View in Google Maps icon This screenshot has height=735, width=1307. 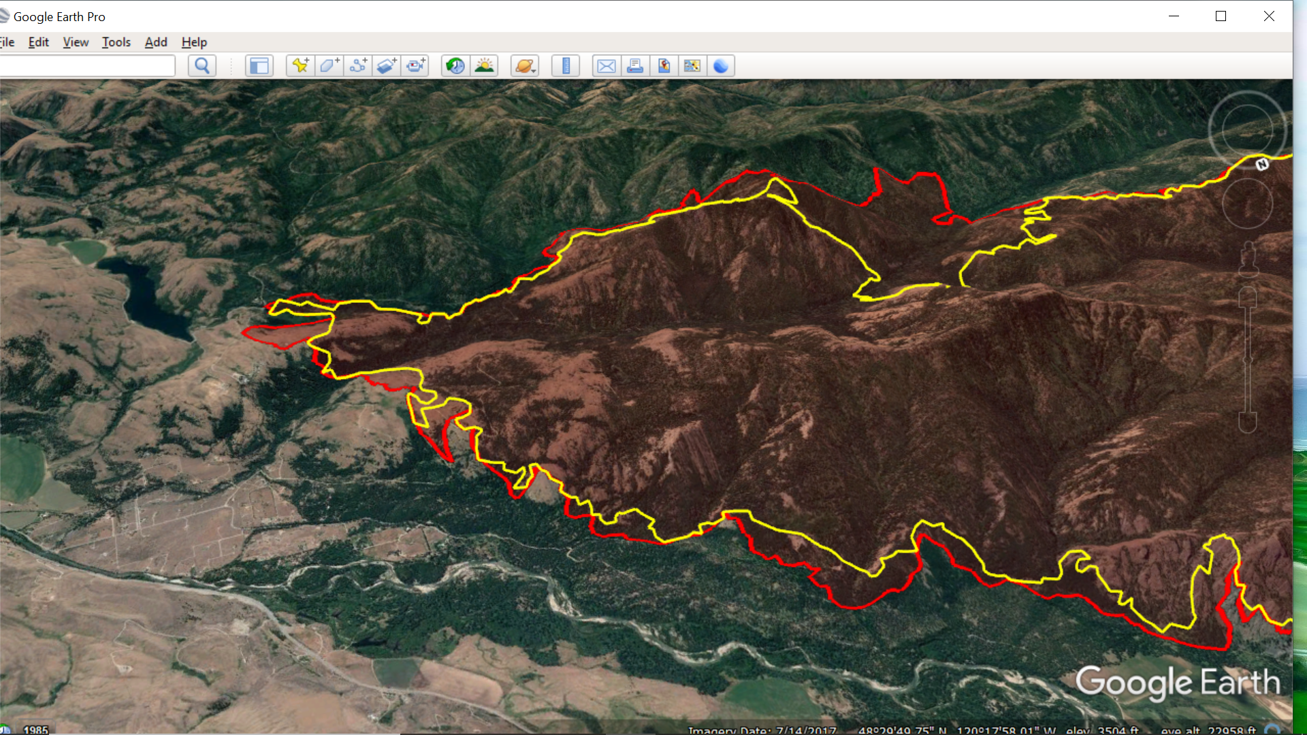click(x=692, y=66)
